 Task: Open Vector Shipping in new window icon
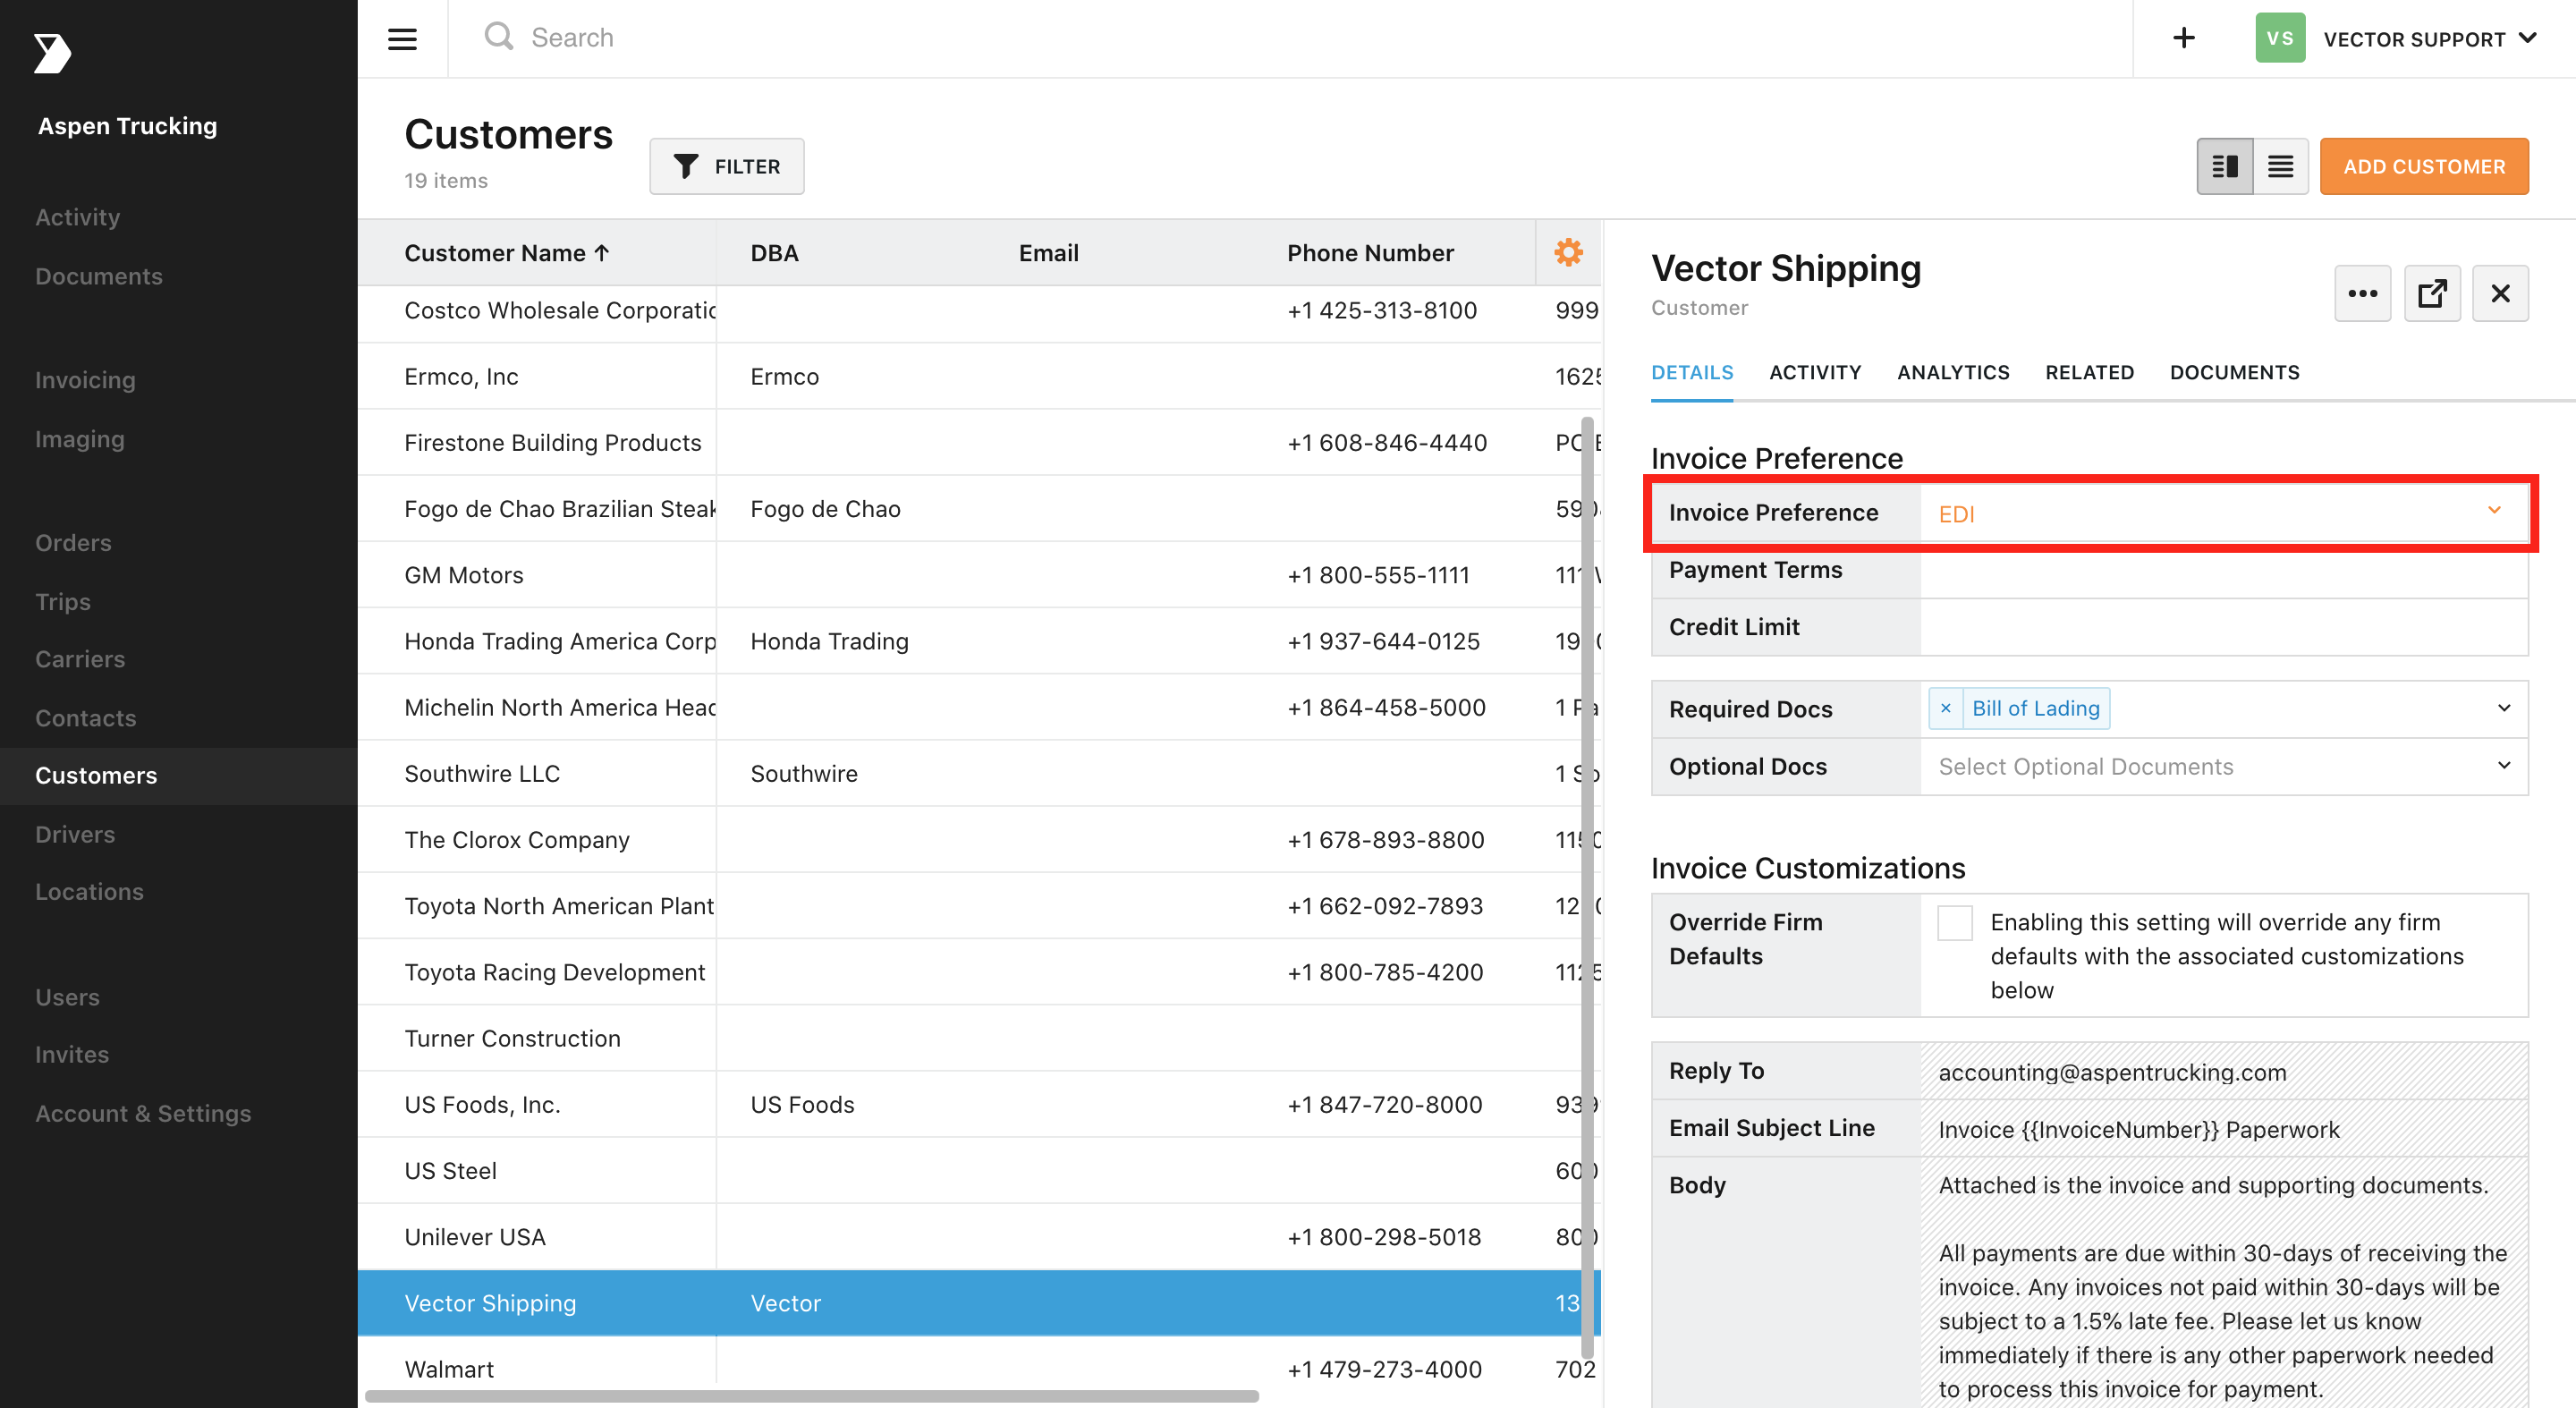click(x=2432, y=293)
